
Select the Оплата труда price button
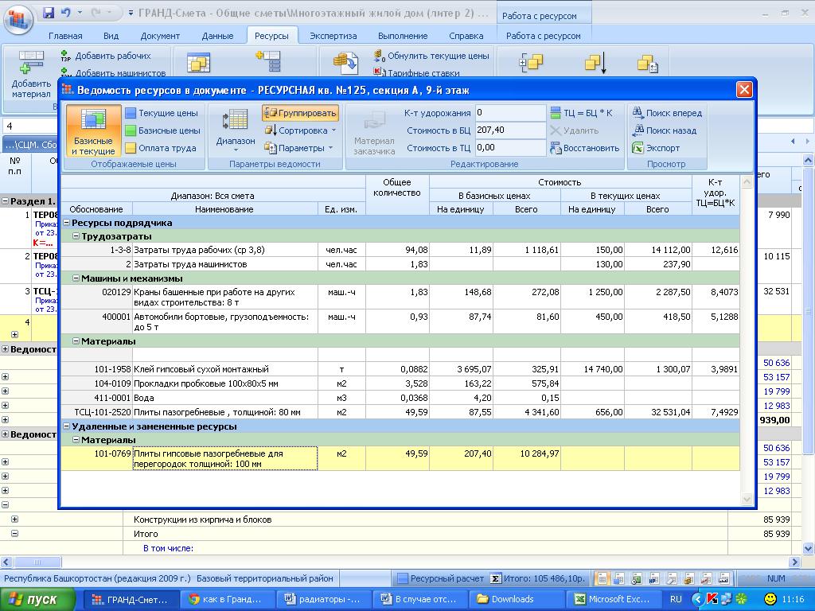[x=161, y=148]
